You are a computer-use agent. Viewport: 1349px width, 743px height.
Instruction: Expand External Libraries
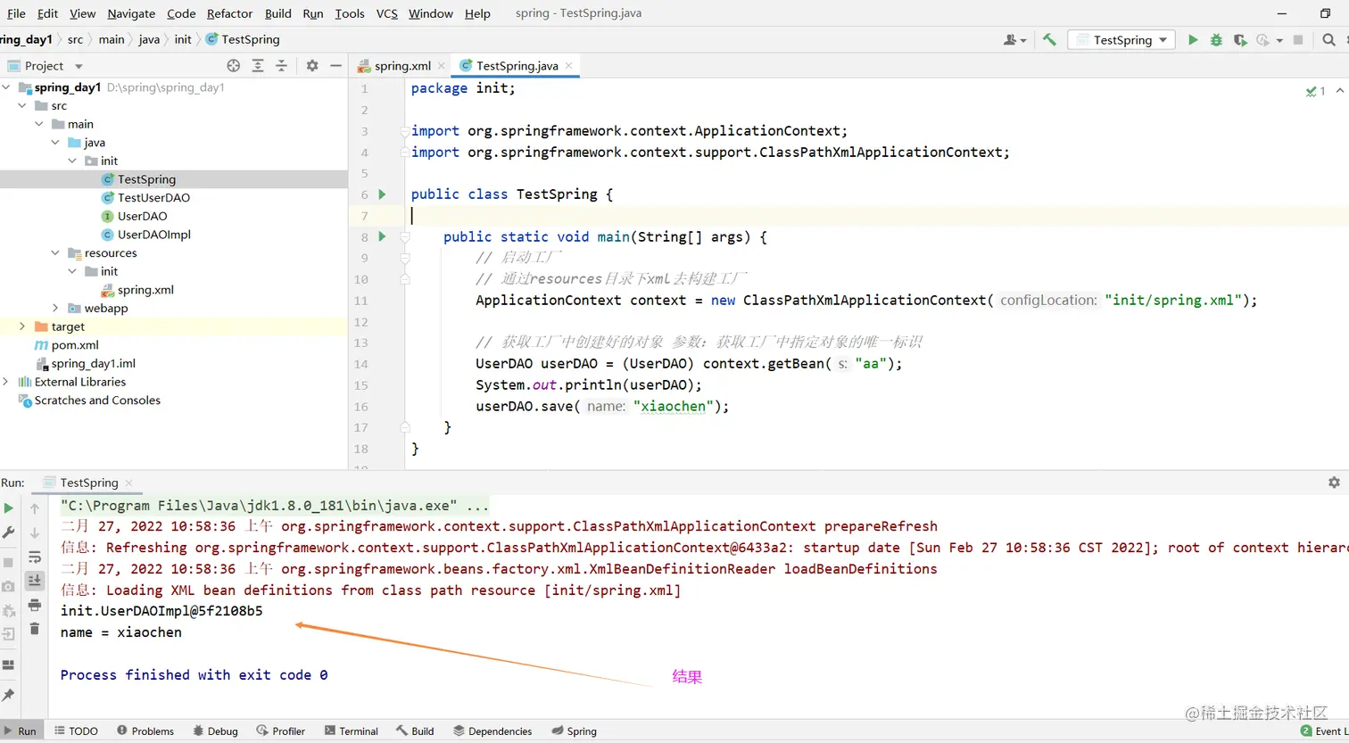[6, 382]
